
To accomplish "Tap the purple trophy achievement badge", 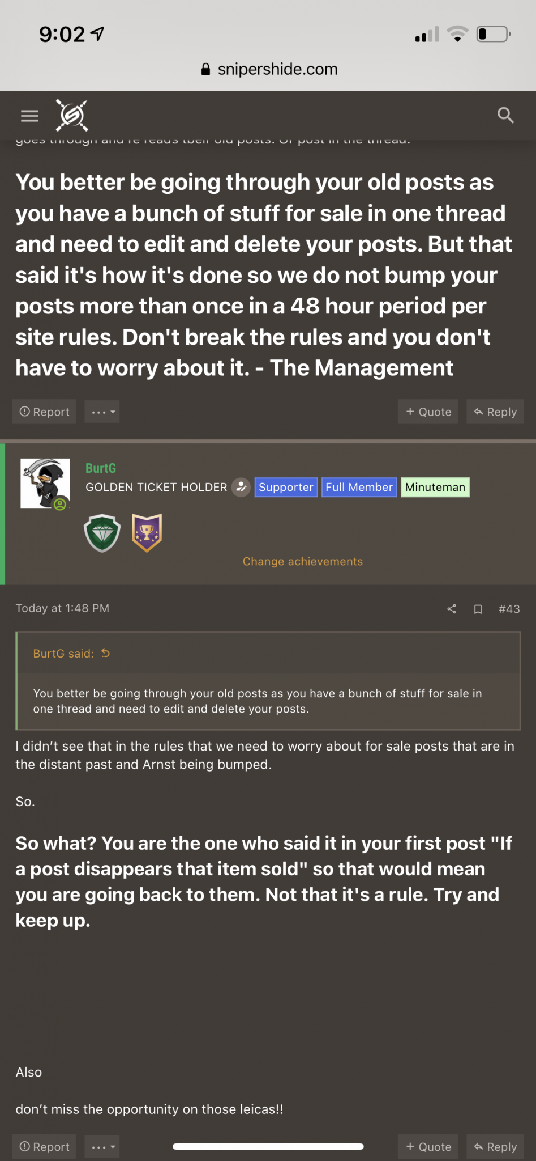I will tap(147, 533).
